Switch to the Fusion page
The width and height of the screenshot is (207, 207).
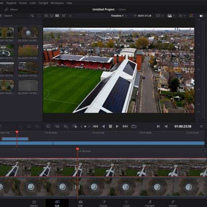(103, 203)
